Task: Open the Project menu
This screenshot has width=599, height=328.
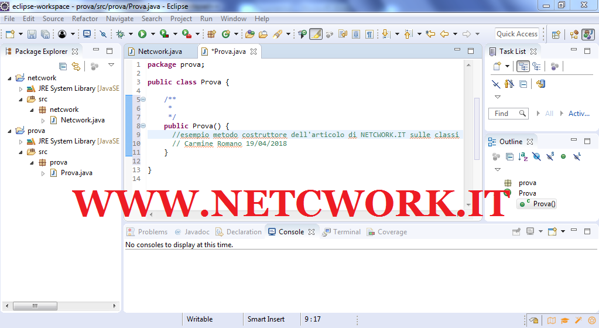Action: (181, 19)
